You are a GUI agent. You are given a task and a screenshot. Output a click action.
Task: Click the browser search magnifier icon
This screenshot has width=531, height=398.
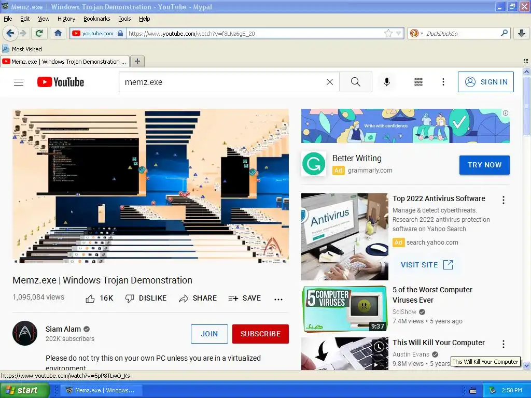coord(504,33)
